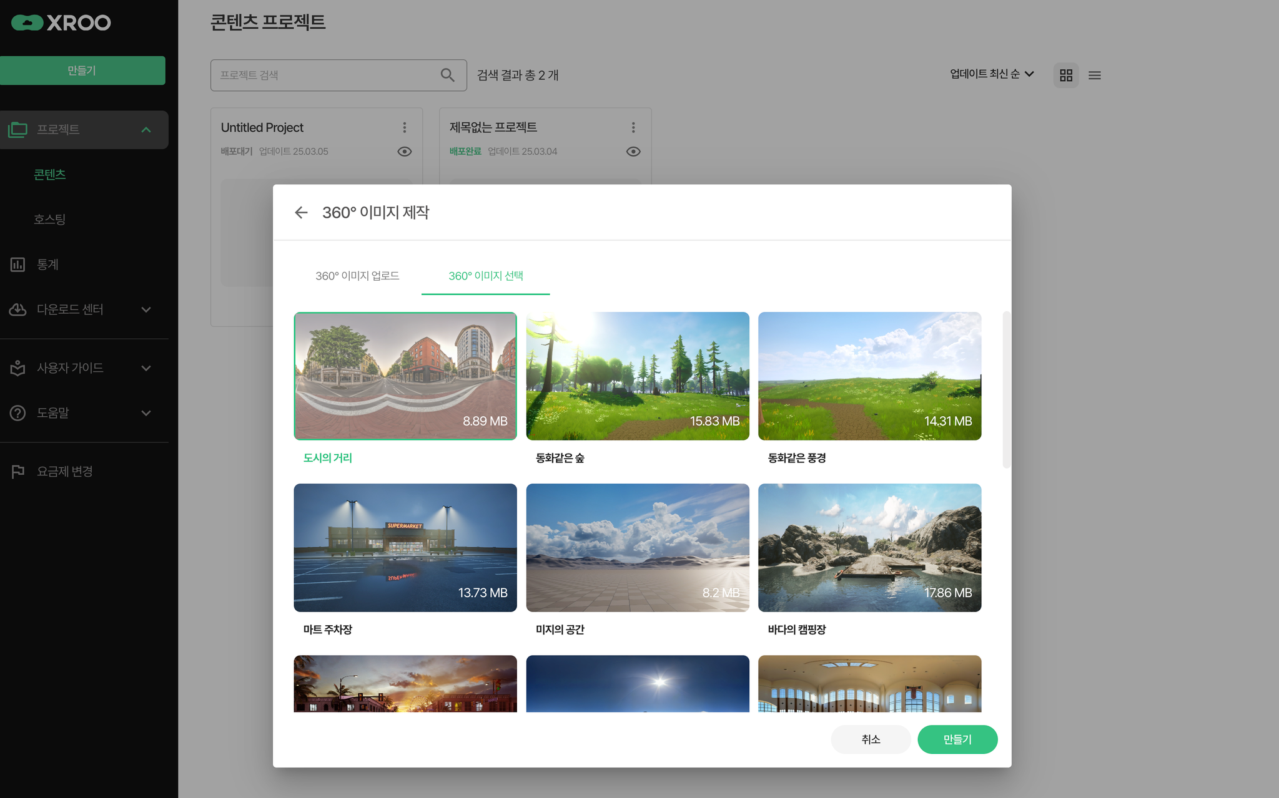
Task: Click the 동화같은 숲 label
Action: coord(560,458)
